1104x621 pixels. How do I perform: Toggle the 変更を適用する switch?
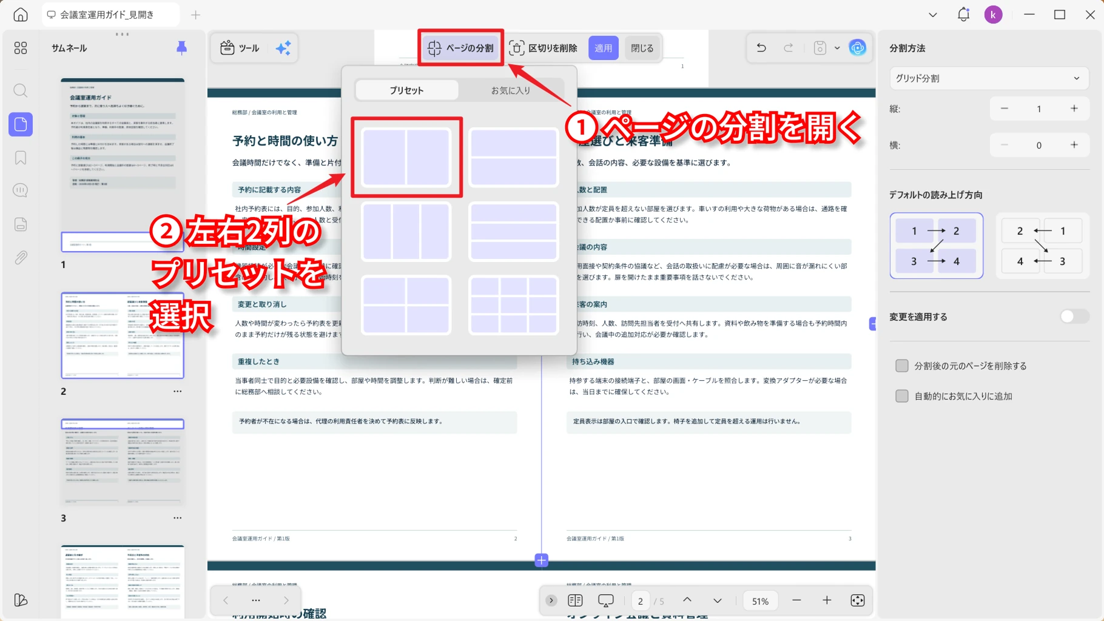[1074, 317]
